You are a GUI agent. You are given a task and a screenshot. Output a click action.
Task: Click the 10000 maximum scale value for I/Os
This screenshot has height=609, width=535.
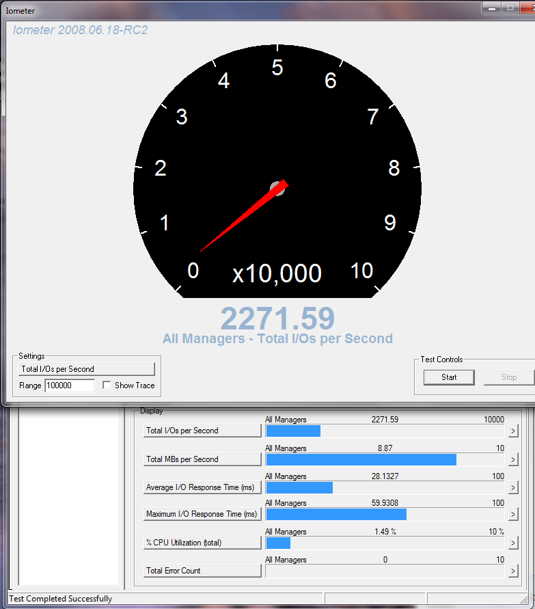494,420
